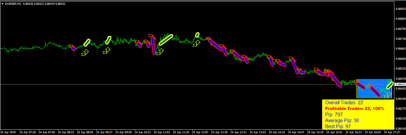
Task: Click the Average Pip: 36 statistic
Action: click(x=342, y=121)
